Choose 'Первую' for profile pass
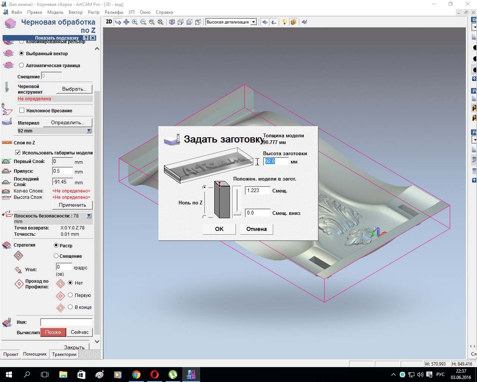This screenshot has height=382, width=477. pyautogui.click(x=70, y=295)
